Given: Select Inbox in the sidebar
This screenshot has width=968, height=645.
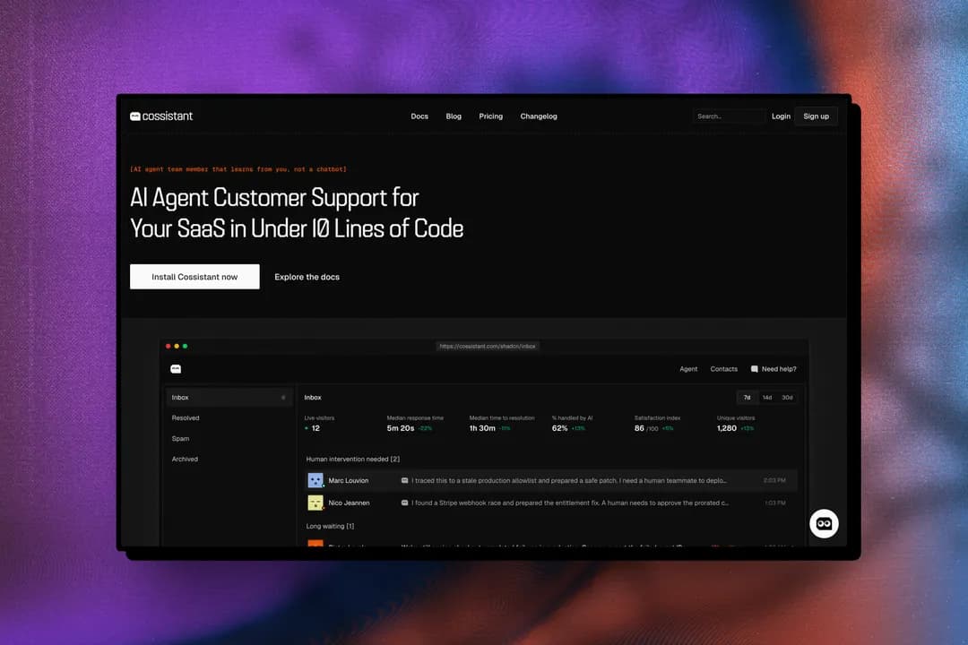Looking at the screenshot, I should [x=229, y=398].
